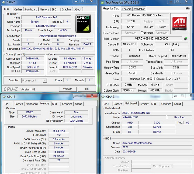This screenshot has width=194, height=174.
Task: Select SPD tab in top CPU-Z window
Action: coord(54,9)
